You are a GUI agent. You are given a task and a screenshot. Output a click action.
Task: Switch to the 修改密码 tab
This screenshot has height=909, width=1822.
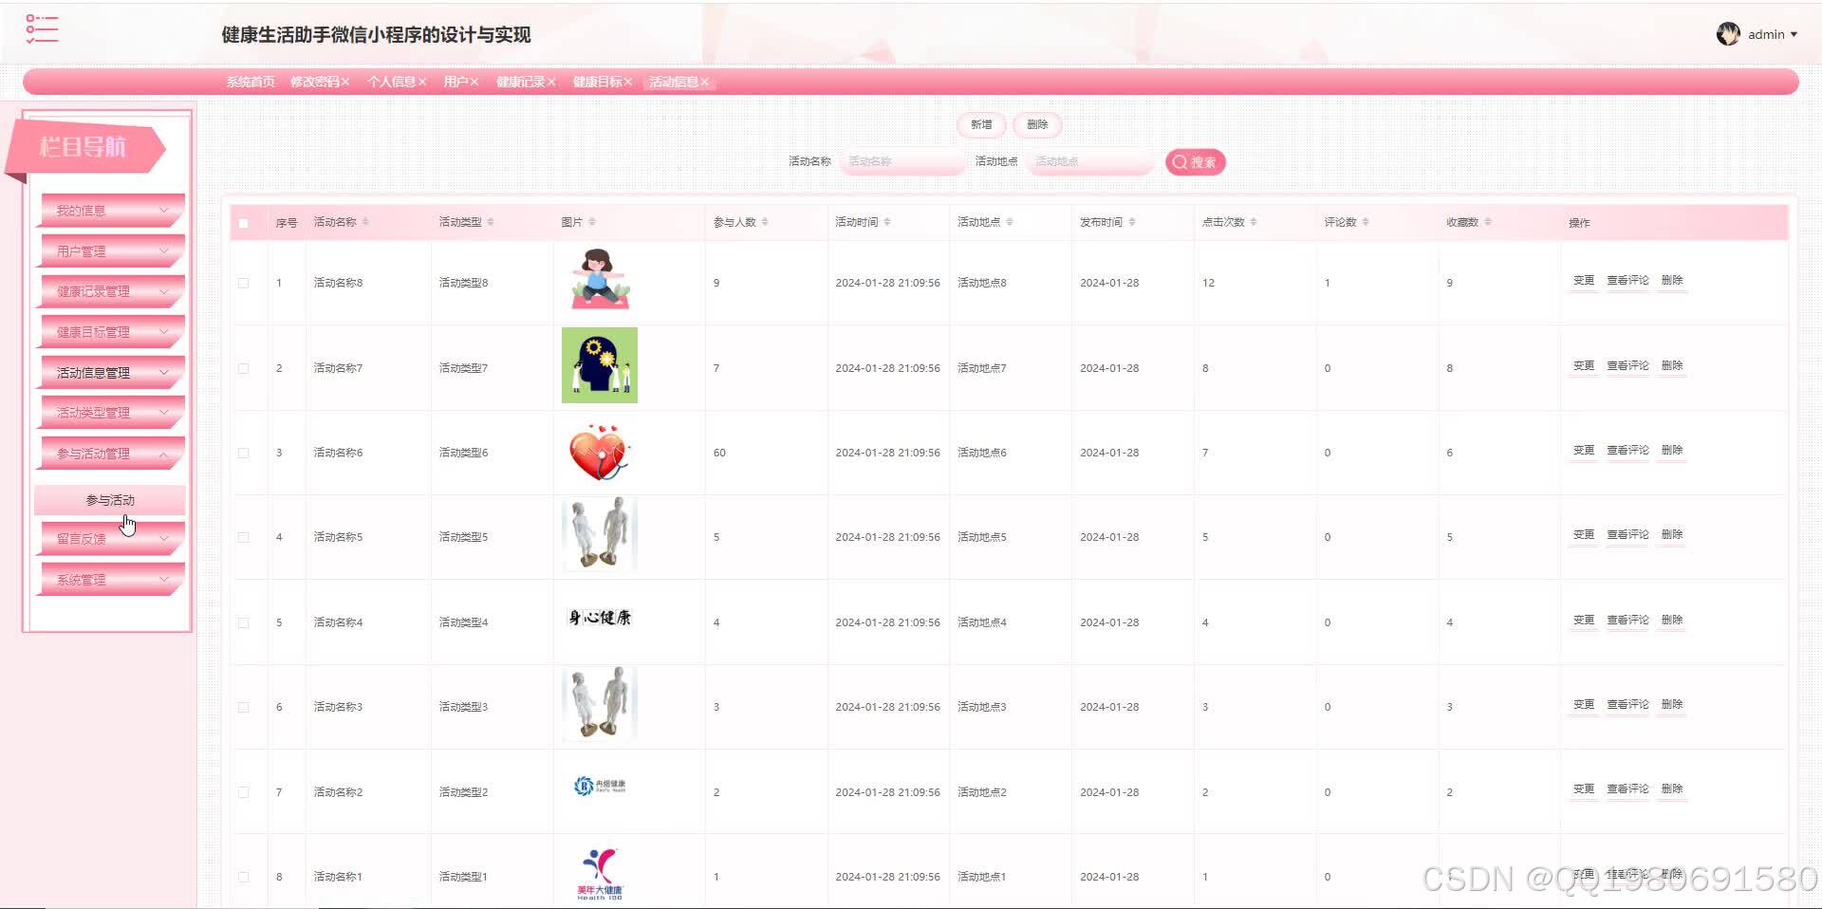[314, 82]
